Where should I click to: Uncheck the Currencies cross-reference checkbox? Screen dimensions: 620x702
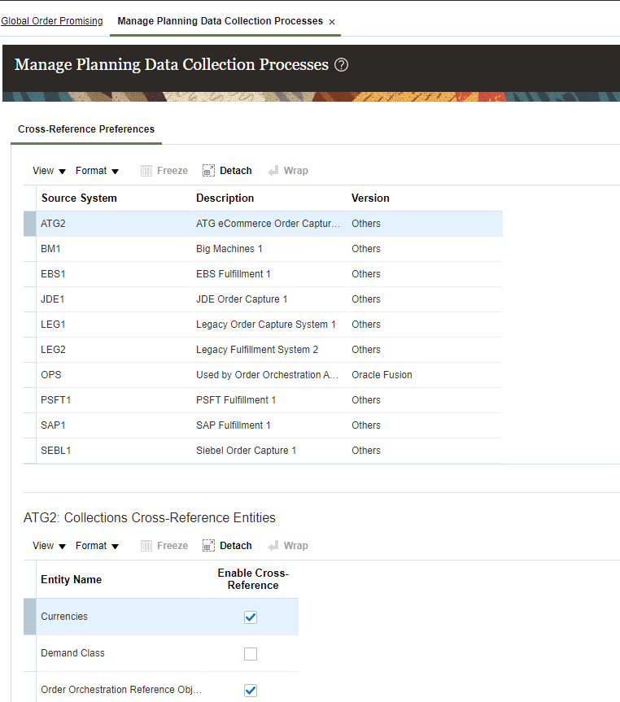[251, 617]
